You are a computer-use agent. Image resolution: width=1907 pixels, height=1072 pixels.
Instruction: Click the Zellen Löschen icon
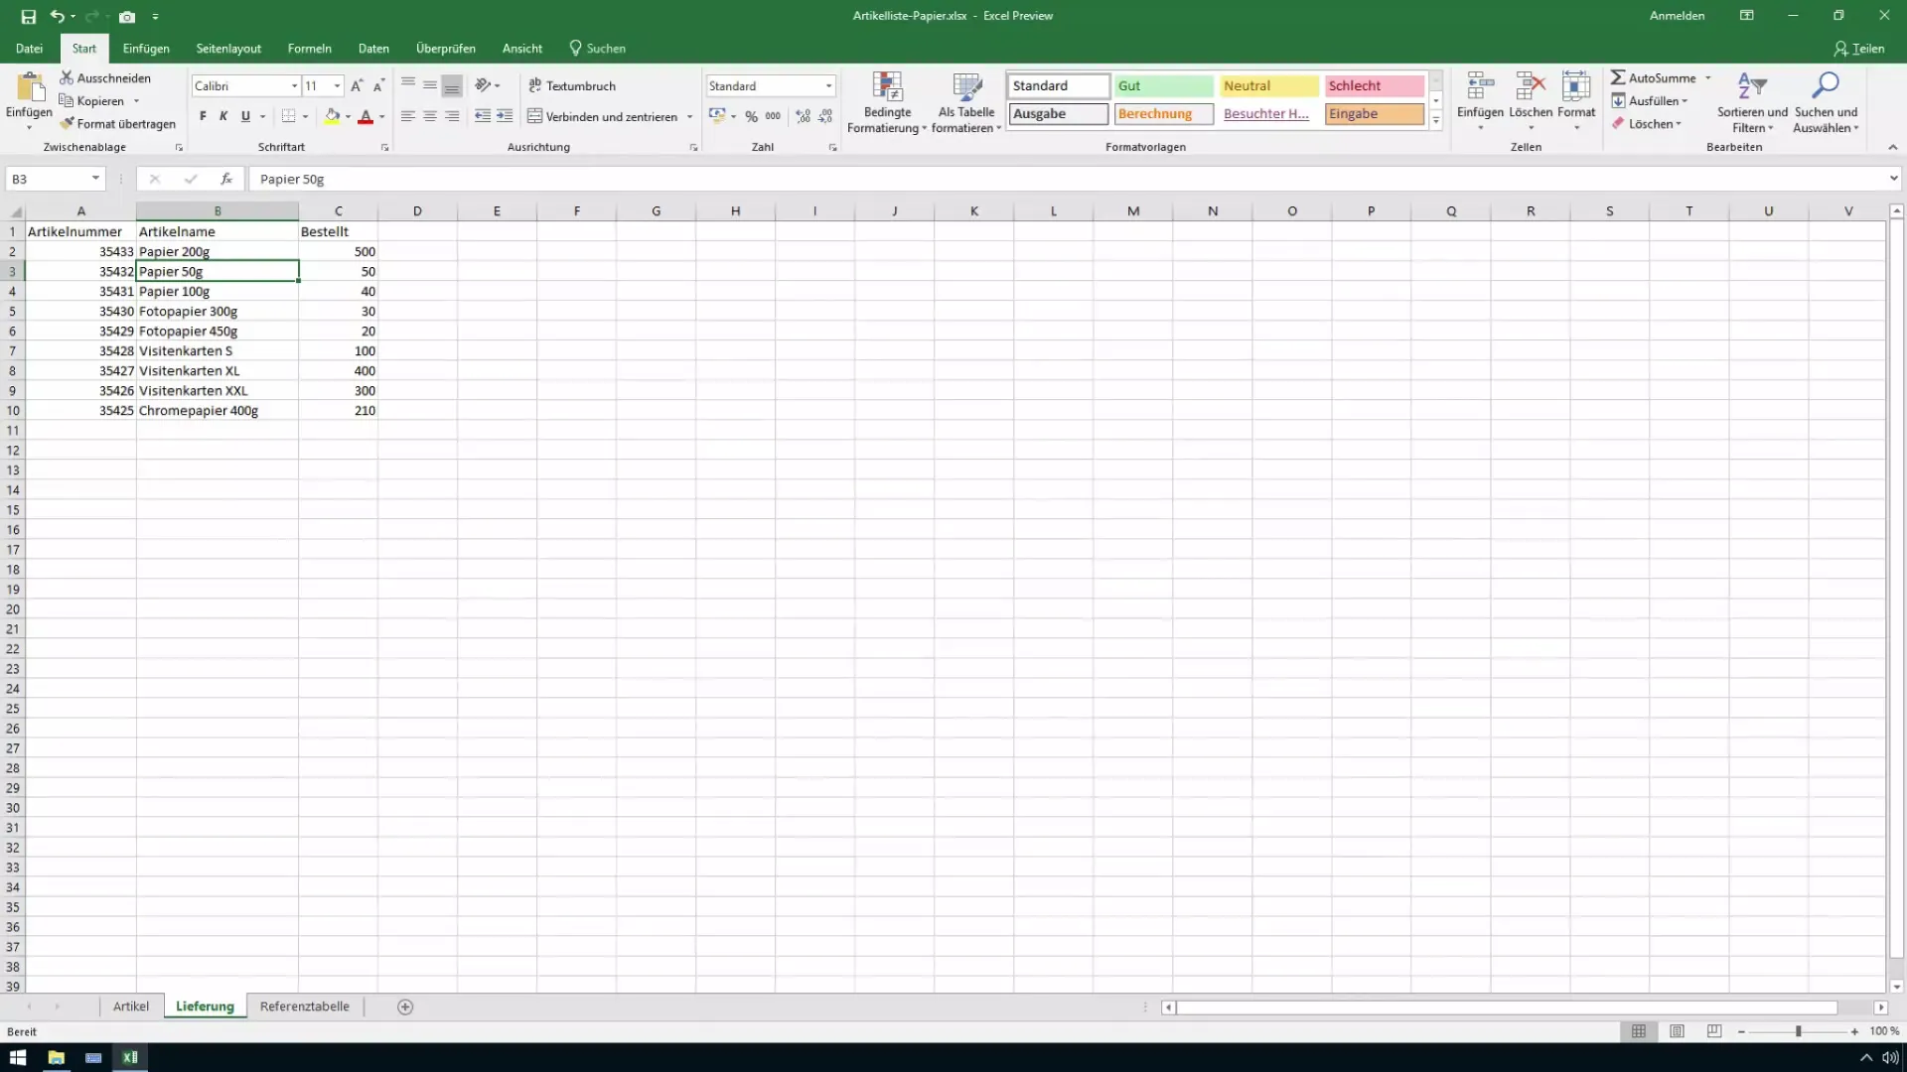1531,87
